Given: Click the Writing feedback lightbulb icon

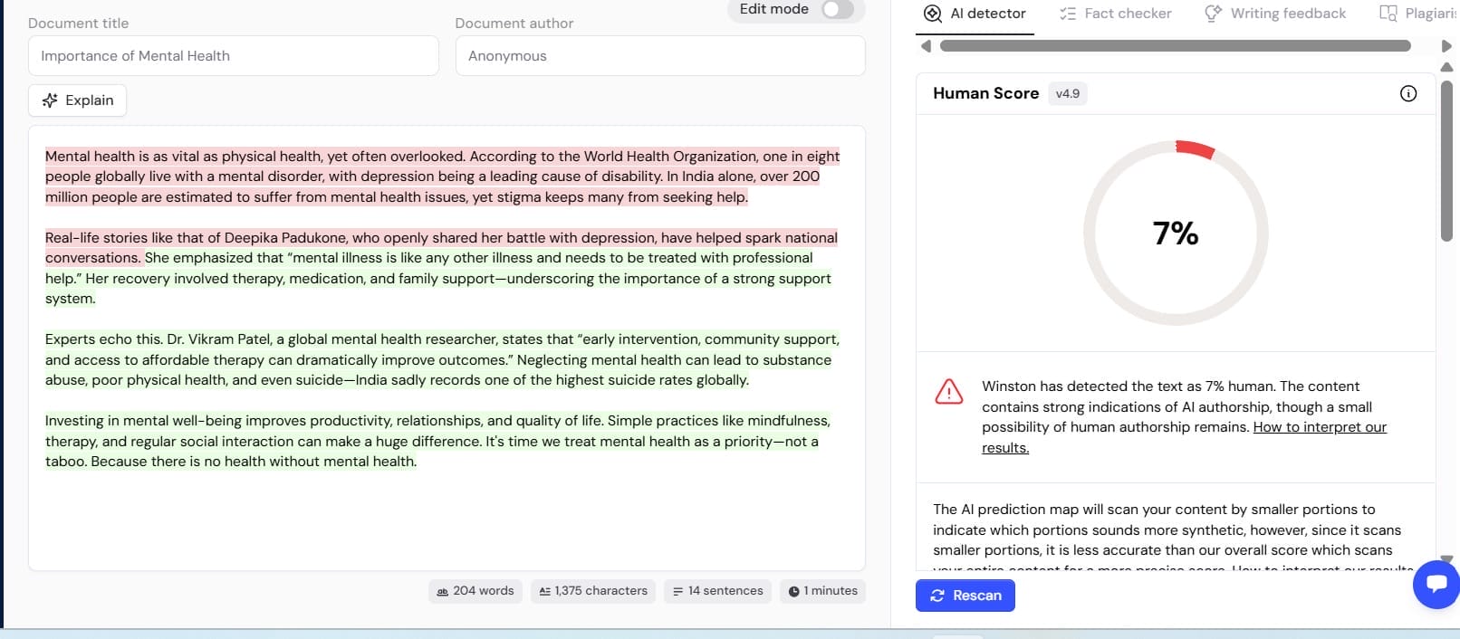Looking at the screenshot, I should click(1213, 14).
